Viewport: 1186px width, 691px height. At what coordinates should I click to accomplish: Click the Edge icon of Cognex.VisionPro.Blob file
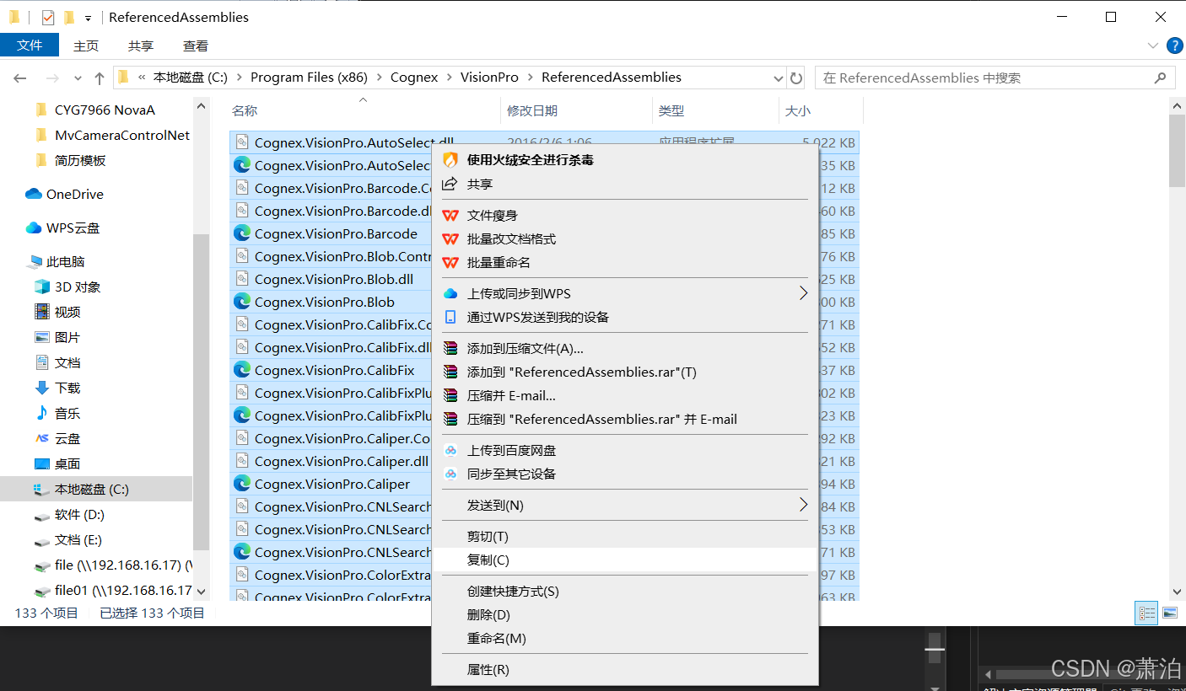point(242,302)
